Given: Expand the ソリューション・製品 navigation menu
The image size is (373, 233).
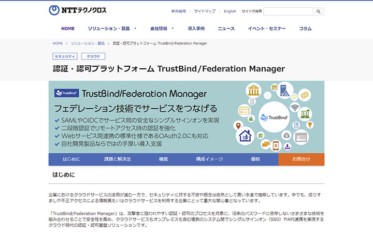Looking at the screenshot, I should point(112,28).
